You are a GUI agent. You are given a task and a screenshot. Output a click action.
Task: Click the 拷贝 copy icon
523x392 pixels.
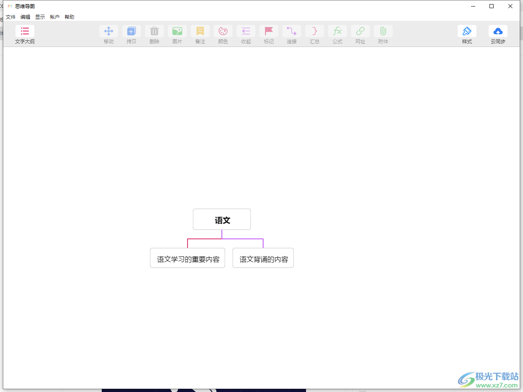132,31
